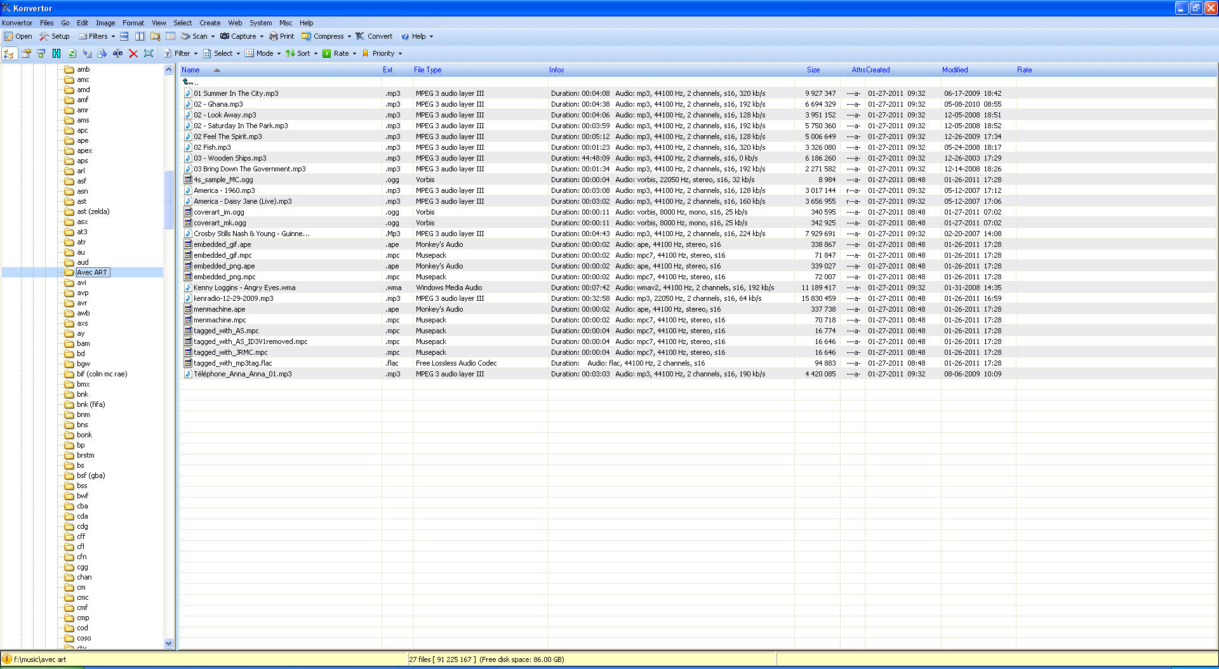
Task: Select the 'Avec ART' folder in tree
Action: [93, 272]
